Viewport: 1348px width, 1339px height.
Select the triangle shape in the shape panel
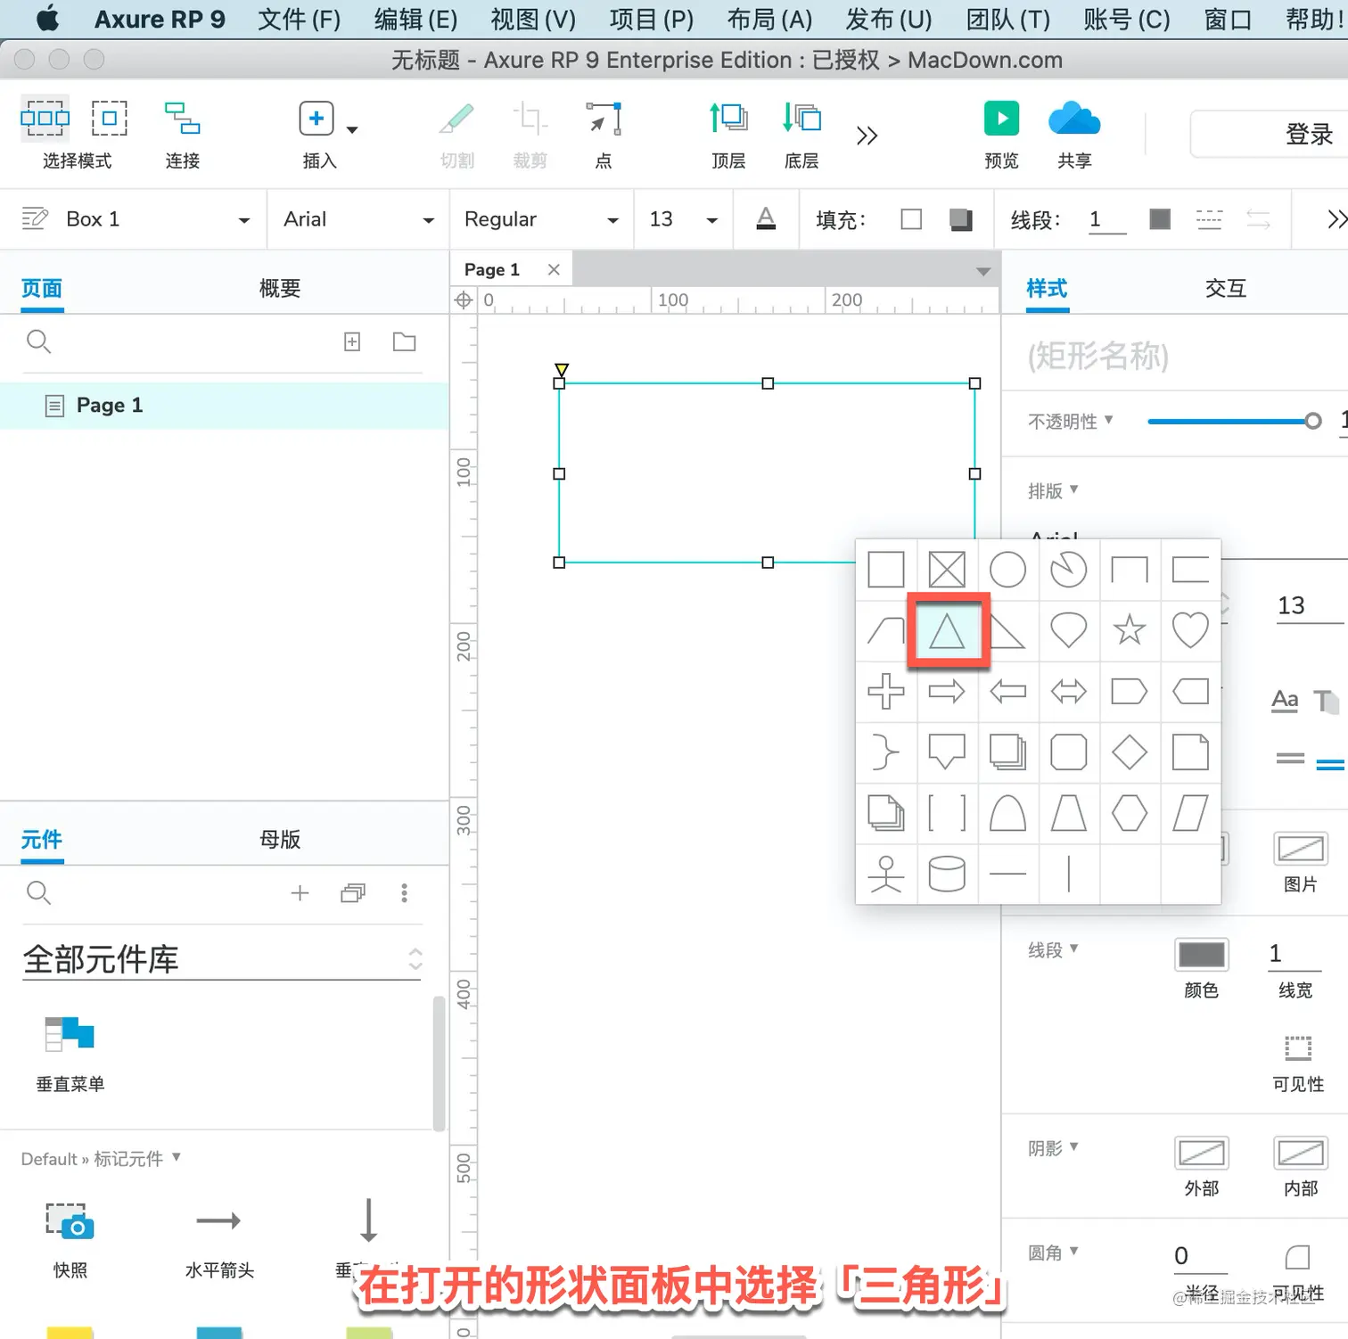coord(947,630)
